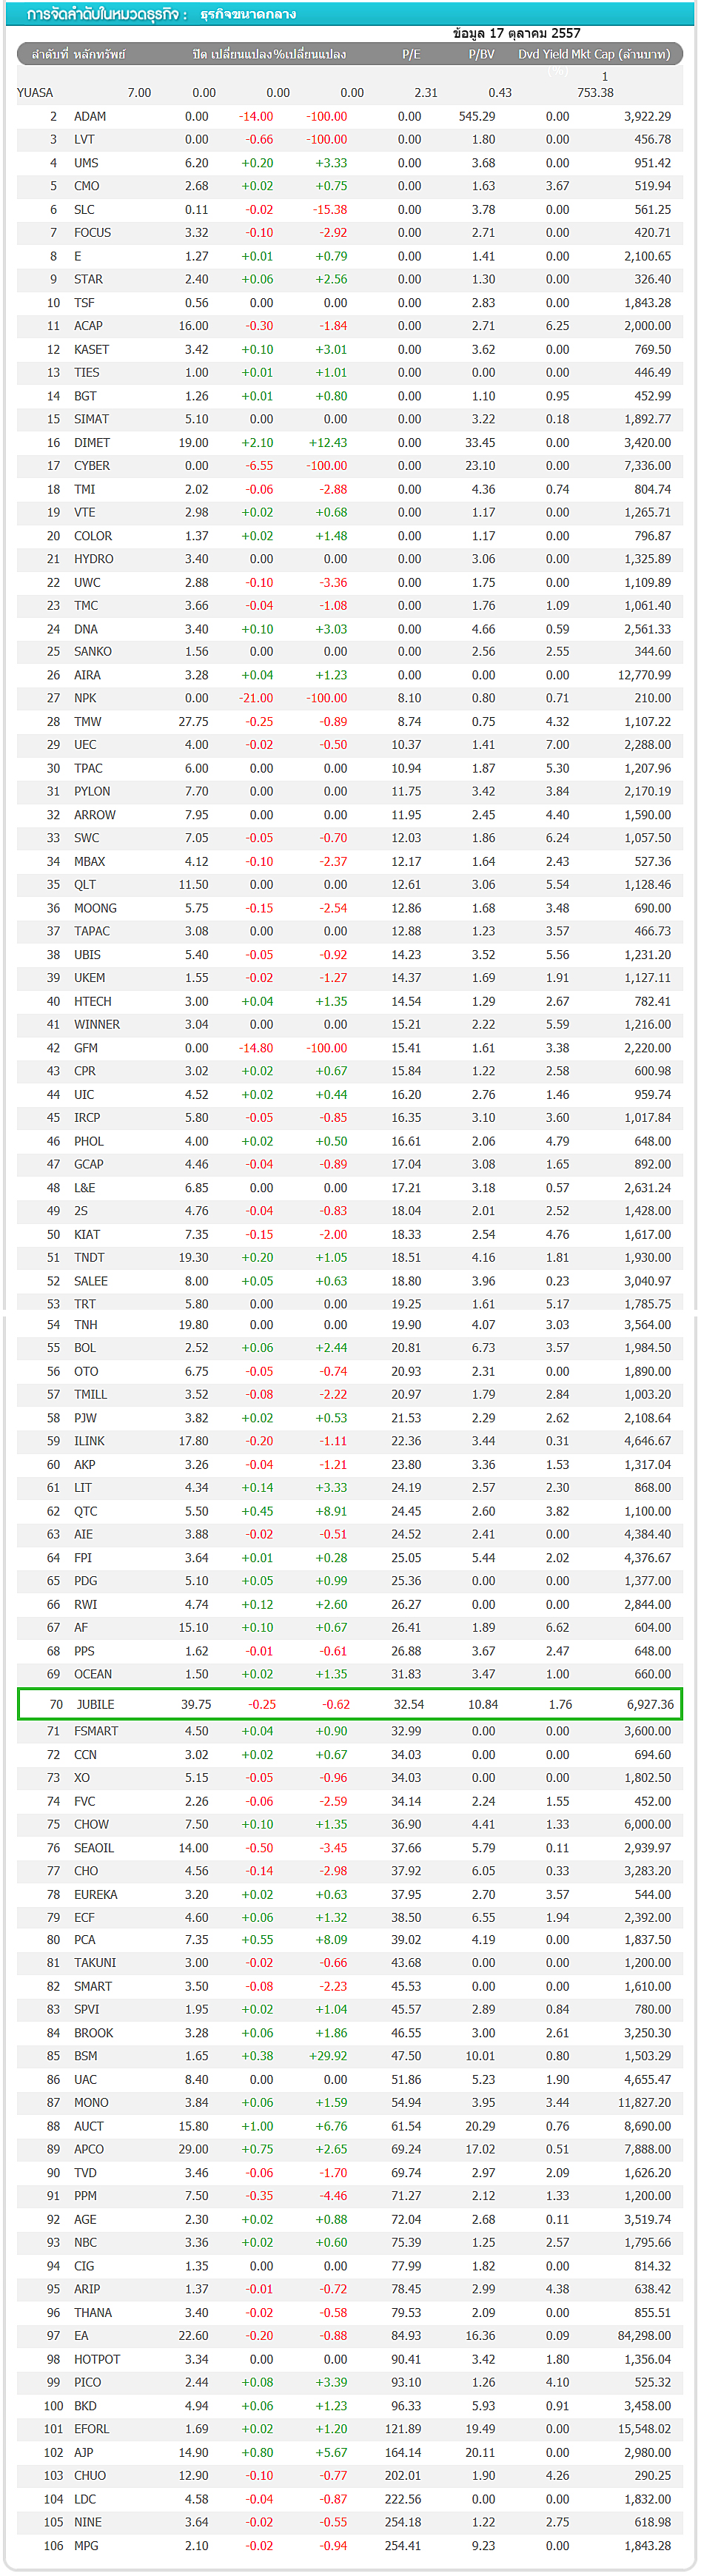Select the EUREKA stock symbol
Screen dimensions: 701x2576
click(95, 1894)
